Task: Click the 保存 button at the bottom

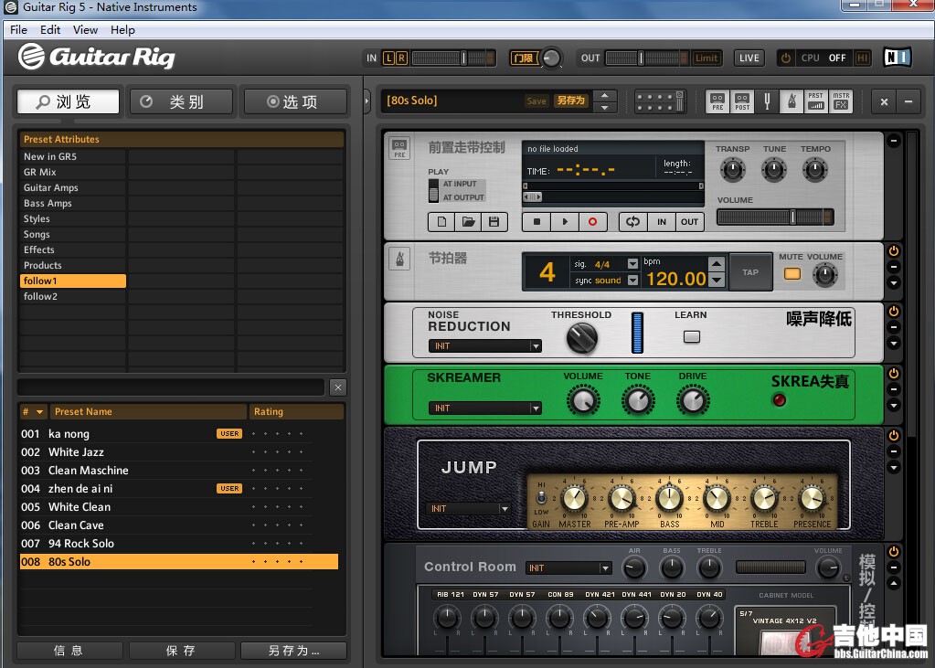Action: (x=181, y=651)
